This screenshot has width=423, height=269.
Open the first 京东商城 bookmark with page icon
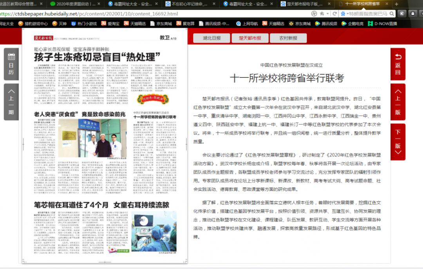point(161,23)
